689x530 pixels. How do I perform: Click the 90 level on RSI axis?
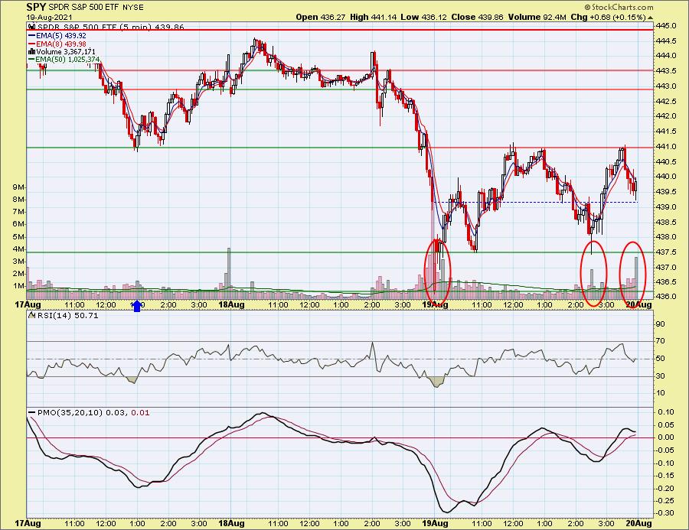(661, 324)
